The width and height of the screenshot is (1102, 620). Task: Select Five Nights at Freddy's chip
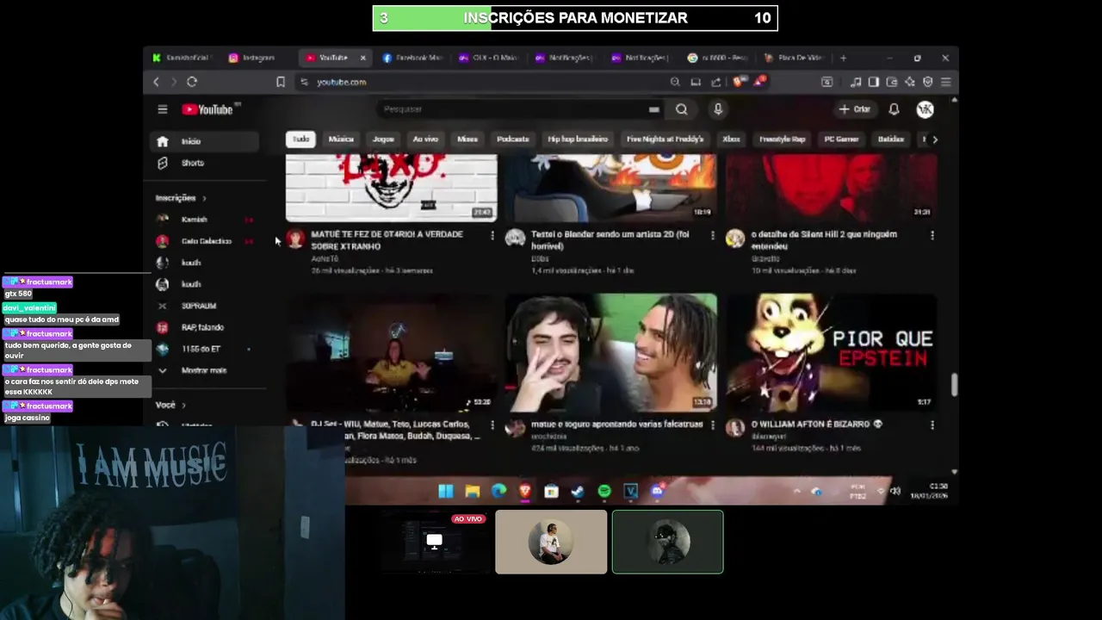(x=665, y=139)
